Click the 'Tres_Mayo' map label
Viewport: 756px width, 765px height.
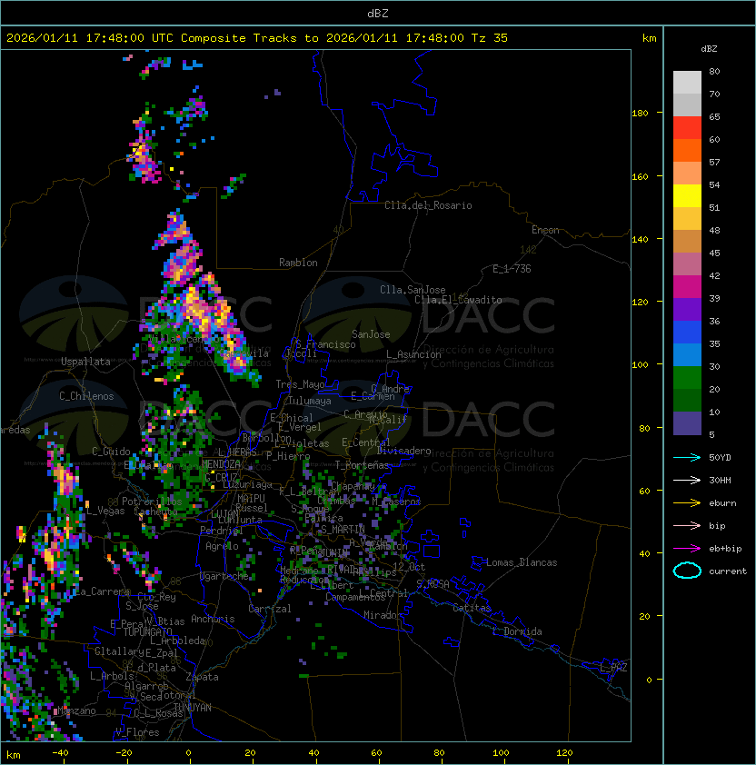pyautogui.click(x=300, y=384)
